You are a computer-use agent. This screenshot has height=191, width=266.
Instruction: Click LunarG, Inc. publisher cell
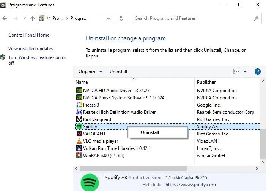(209, 148)
